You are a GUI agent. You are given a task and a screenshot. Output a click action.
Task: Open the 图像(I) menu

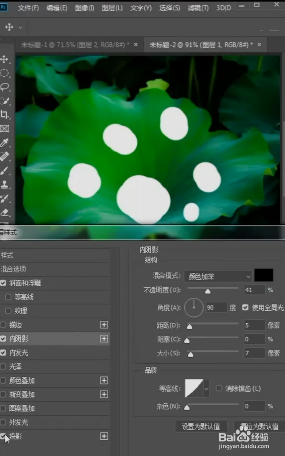coord(84,8)
